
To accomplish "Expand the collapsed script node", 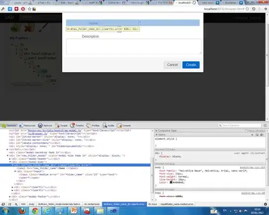I will [x=7, y=149].
